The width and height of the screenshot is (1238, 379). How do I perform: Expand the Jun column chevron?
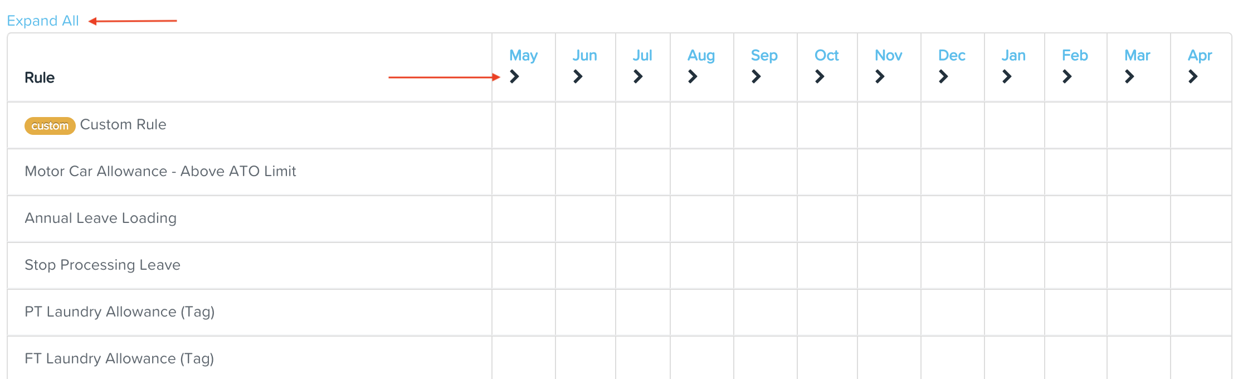point(578,76)
